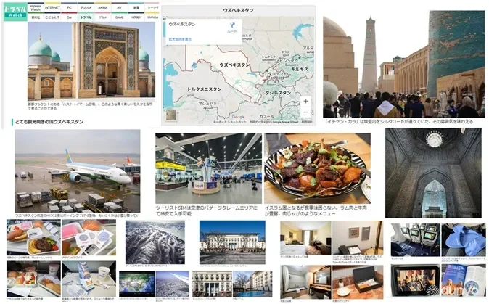Open the MANGA tab
489x304 pixels.
pyautogui.click(x=152, y=17)
